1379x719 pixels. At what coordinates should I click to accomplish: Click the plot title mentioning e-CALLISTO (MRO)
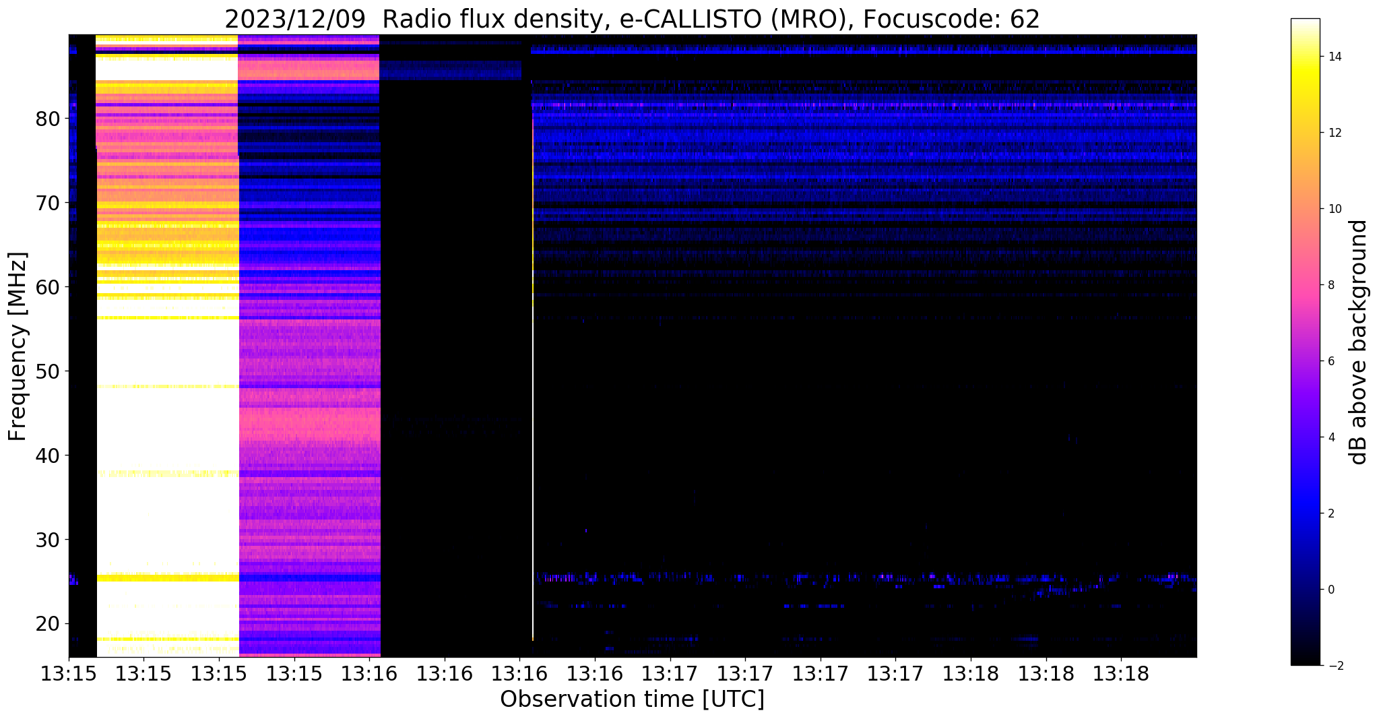pyautogui.click(x=632, y=20)
